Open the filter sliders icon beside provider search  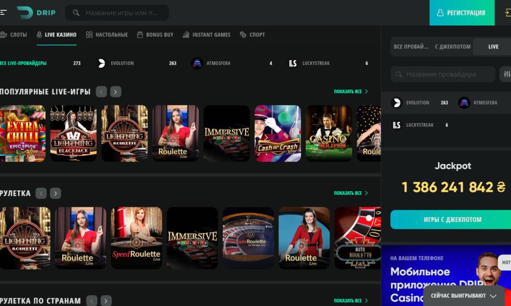tap(506, 74)
